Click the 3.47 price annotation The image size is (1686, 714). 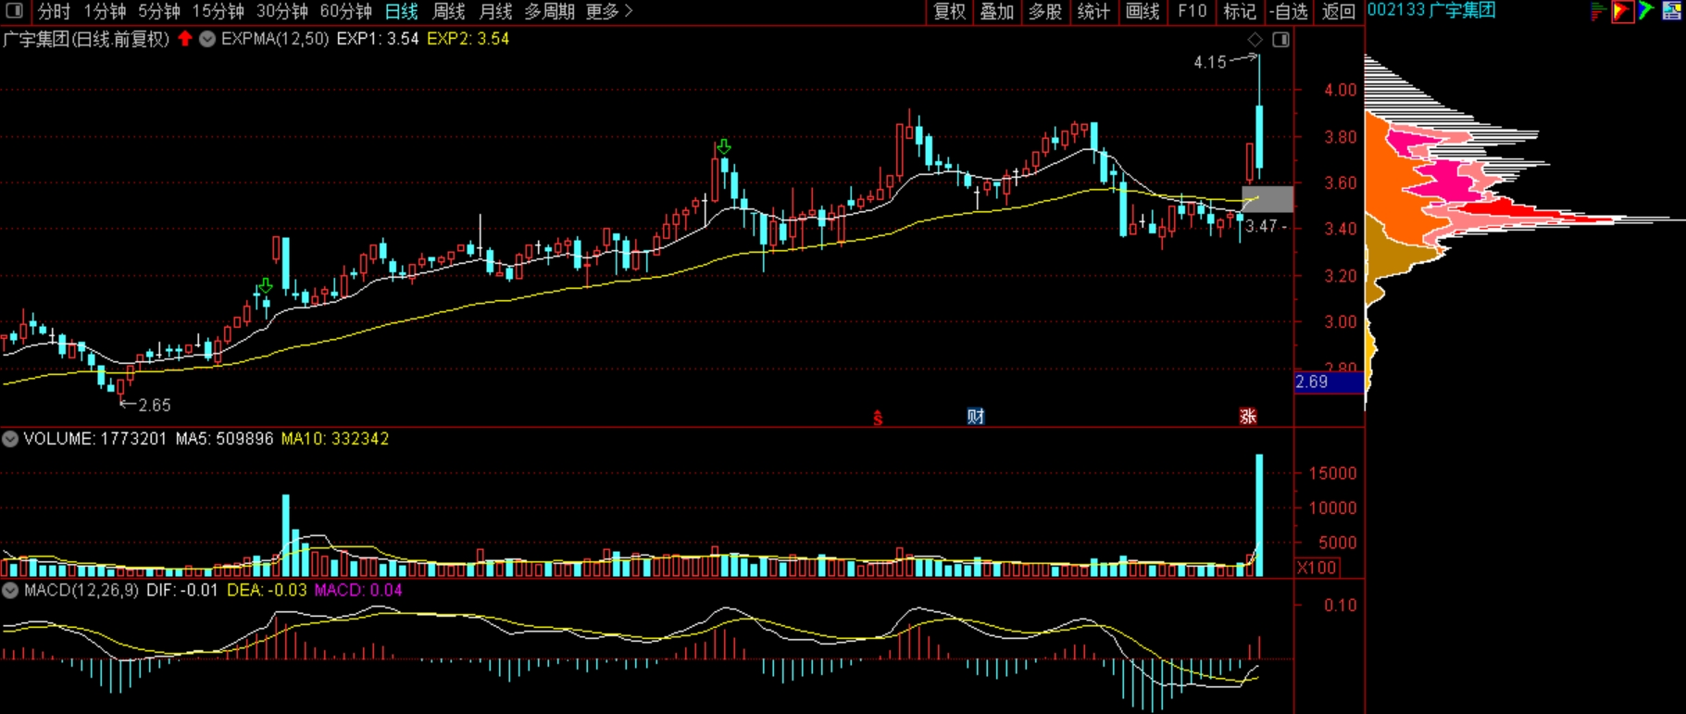tap(1261, 226)
